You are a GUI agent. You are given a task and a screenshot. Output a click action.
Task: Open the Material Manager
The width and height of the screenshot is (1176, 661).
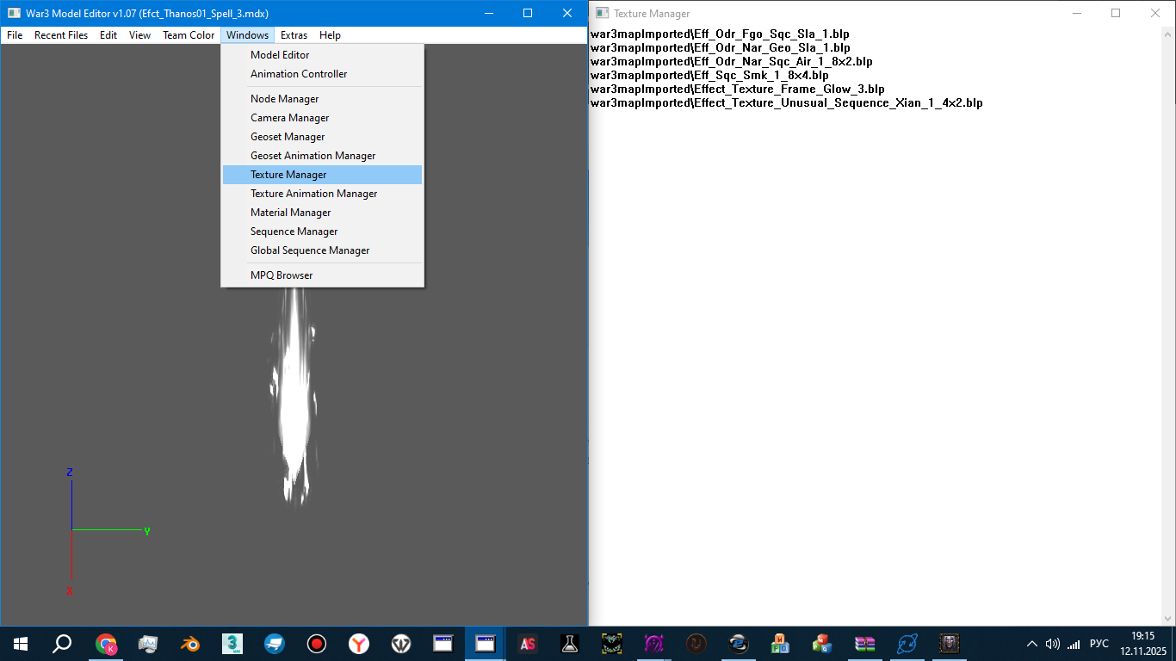322,213
